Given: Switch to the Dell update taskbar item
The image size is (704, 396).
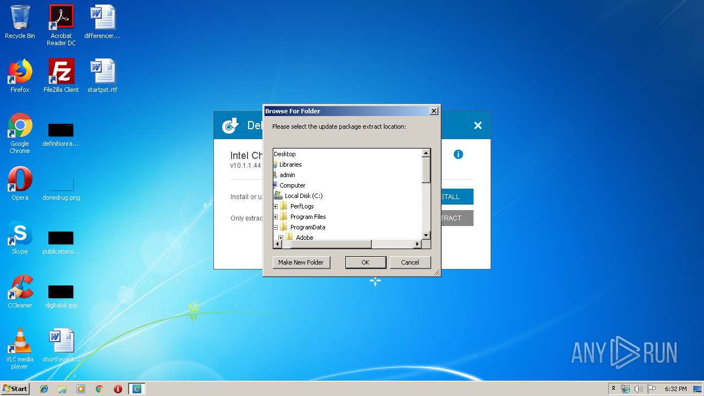Looking at the screenshot, I should [136, 389].
